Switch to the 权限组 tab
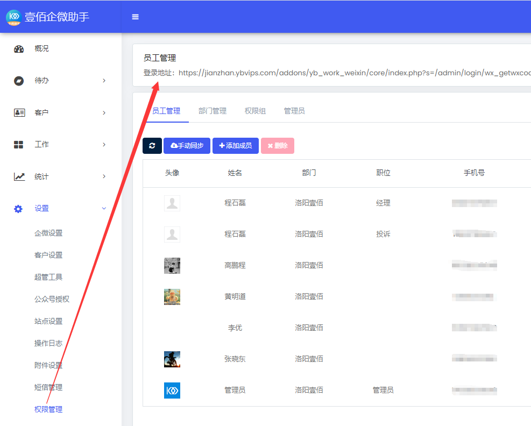The image size is (531, 426). click(255, 111)
